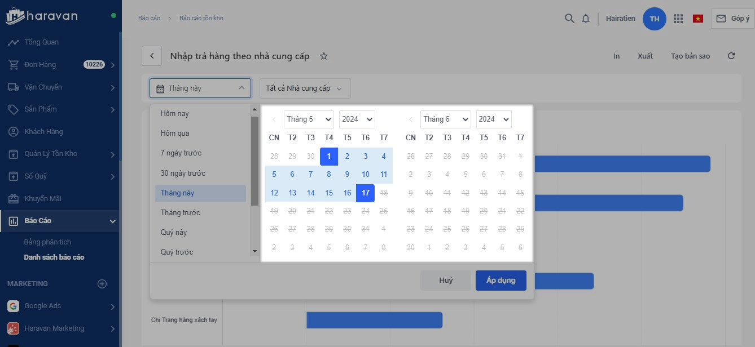
Task: Refresh the report with reload icon
Action: [x=731, y=56]
